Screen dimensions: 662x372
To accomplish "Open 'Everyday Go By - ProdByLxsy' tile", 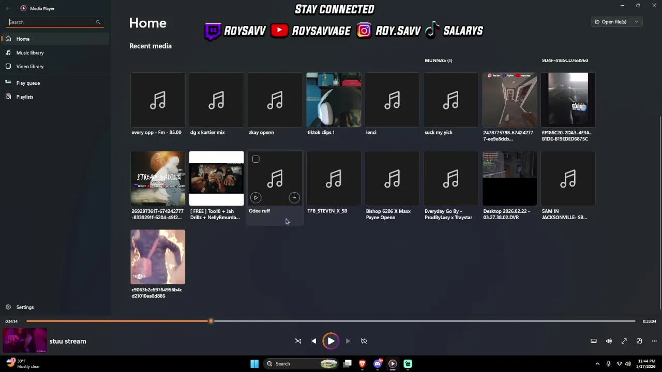I will click(451, 178).
